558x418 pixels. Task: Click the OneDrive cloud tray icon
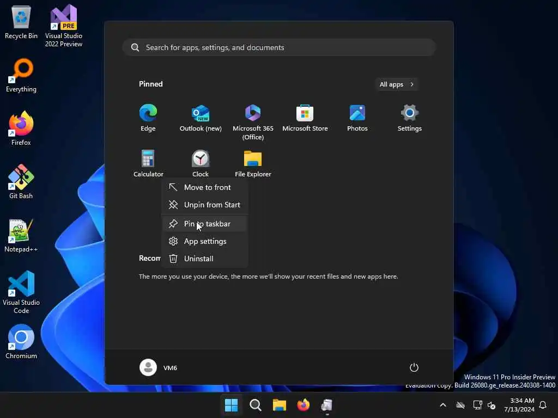click(x=460, y=405)
